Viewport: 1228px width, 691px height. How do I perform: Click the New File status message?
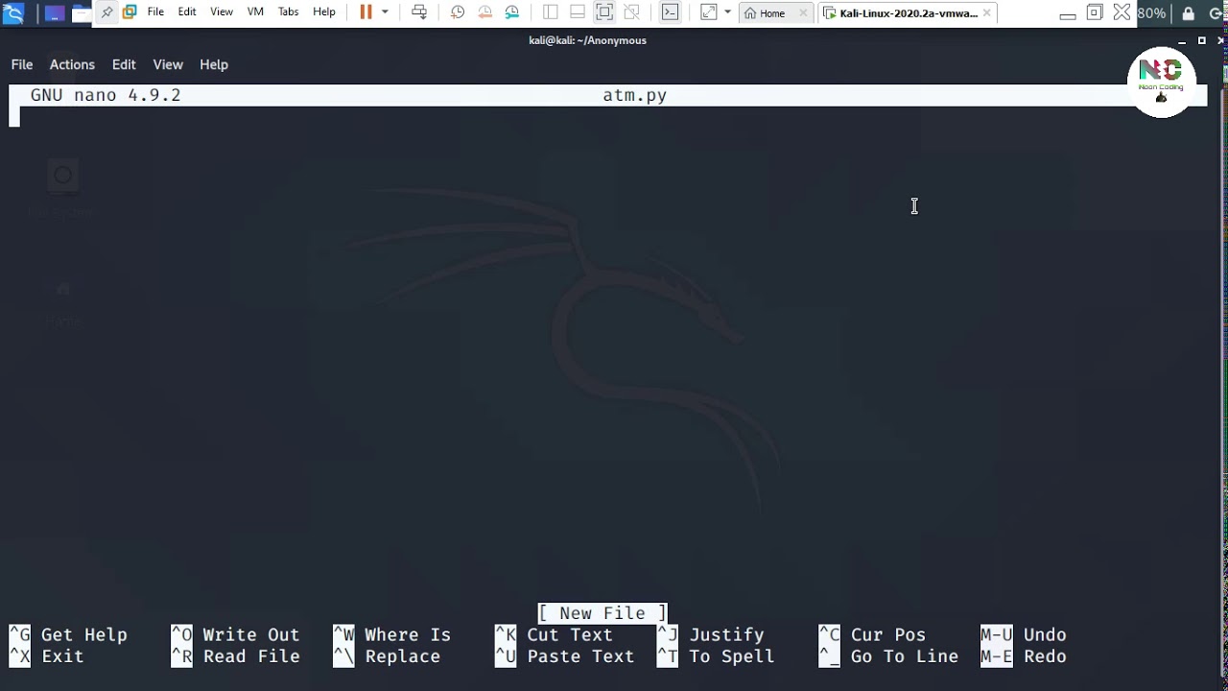click(x=602, y=613)
